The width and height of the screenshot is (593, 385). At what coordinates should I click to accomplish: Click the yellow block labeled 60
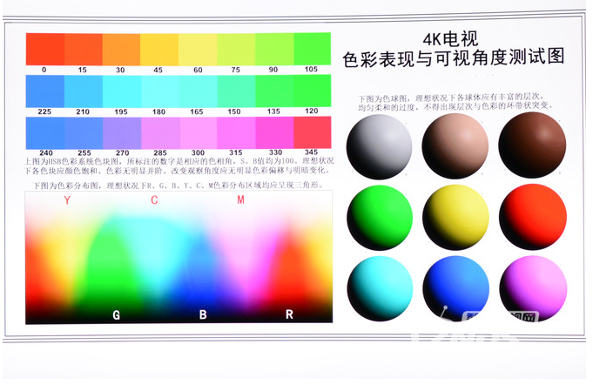(x=197, y=49)
